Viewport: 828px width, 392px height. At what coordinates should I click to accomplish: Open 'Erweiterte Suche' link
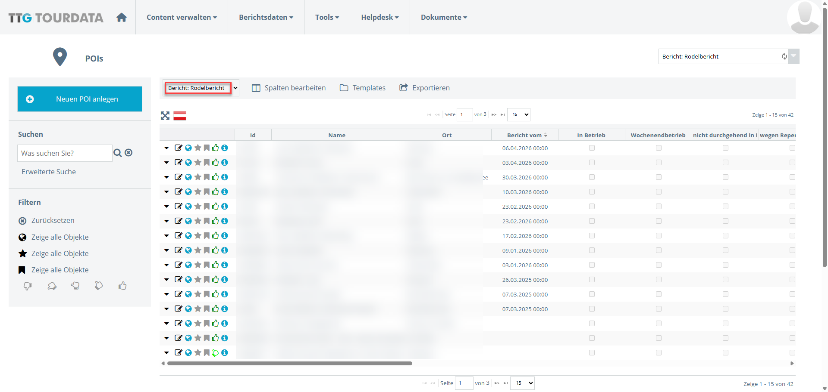(x=49, y=172)
